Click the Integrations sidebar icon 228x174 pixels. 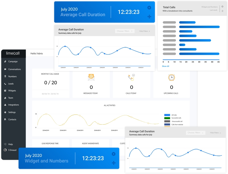5,105
